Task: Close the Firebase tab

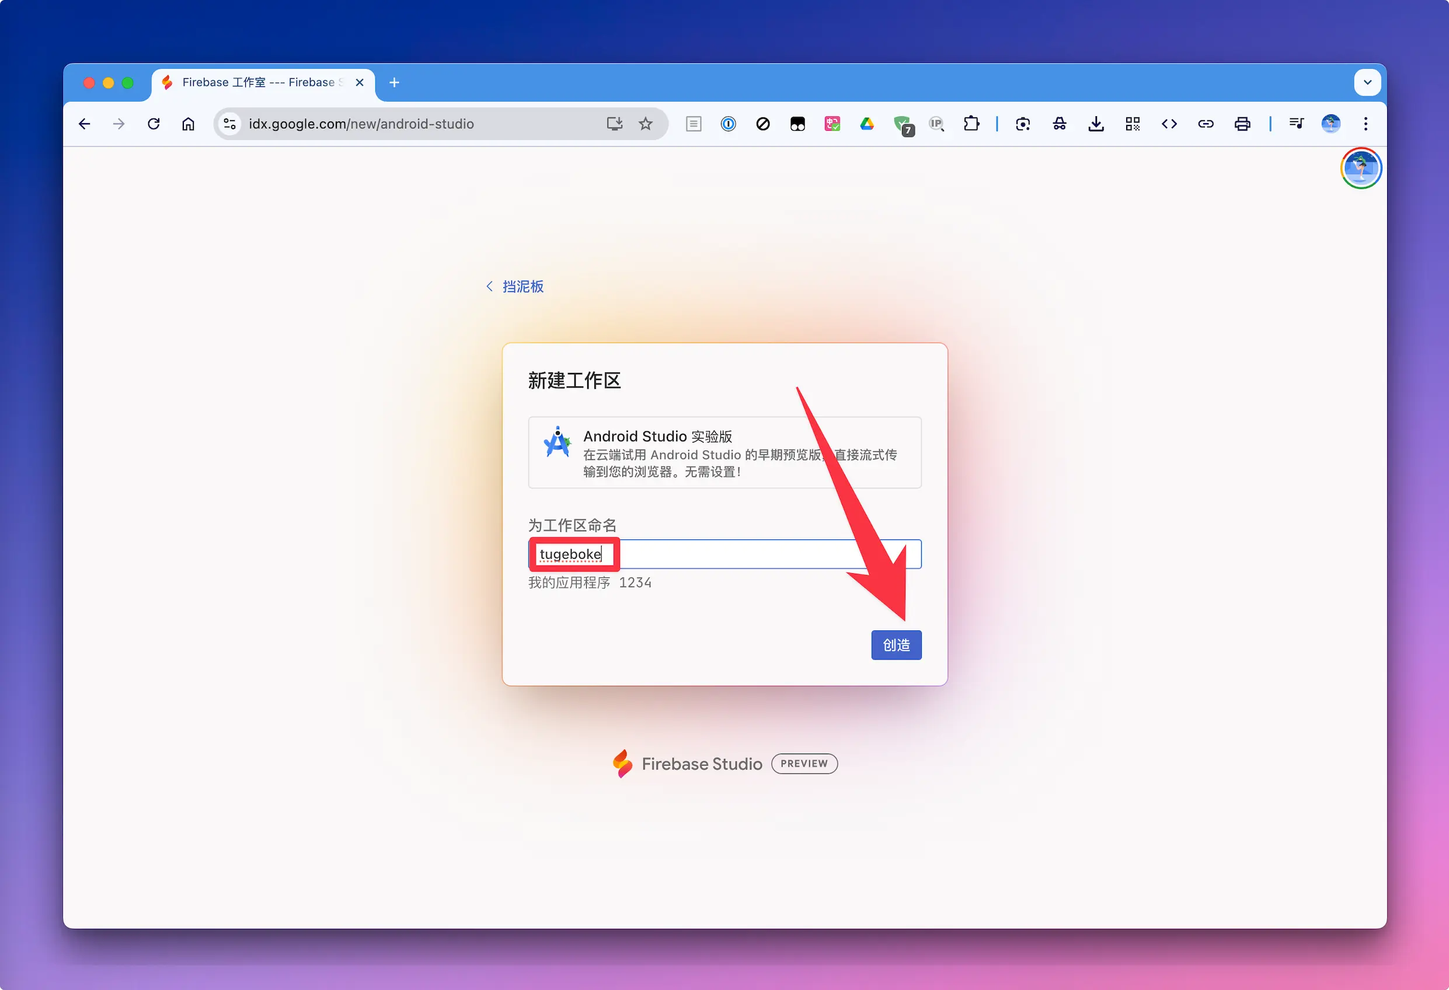Action: 360,82
